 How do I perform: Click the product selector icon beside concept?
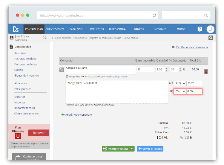coord(62,70)
